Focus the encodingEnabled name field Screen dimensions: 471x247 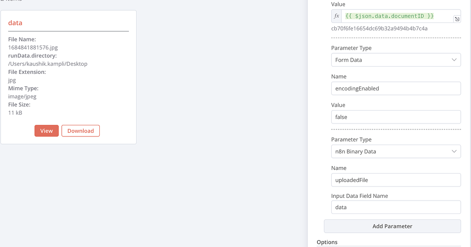(x=396, y=89)
